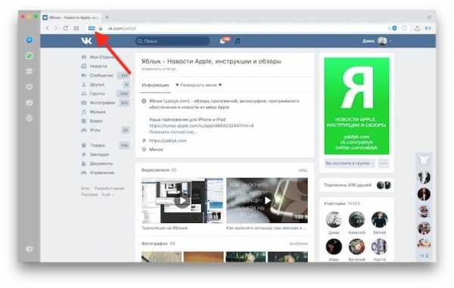Open the group membership status dropdown
Viewport: 454px width, 288px height.
point(350,163)
